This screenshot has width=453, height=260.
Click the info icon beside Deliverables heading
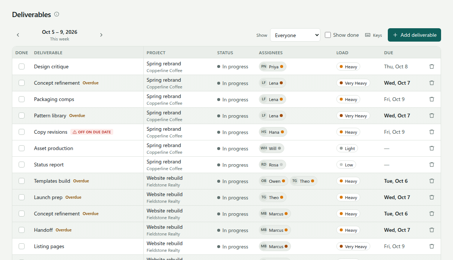pyautogui.click(x=57, y=14)
